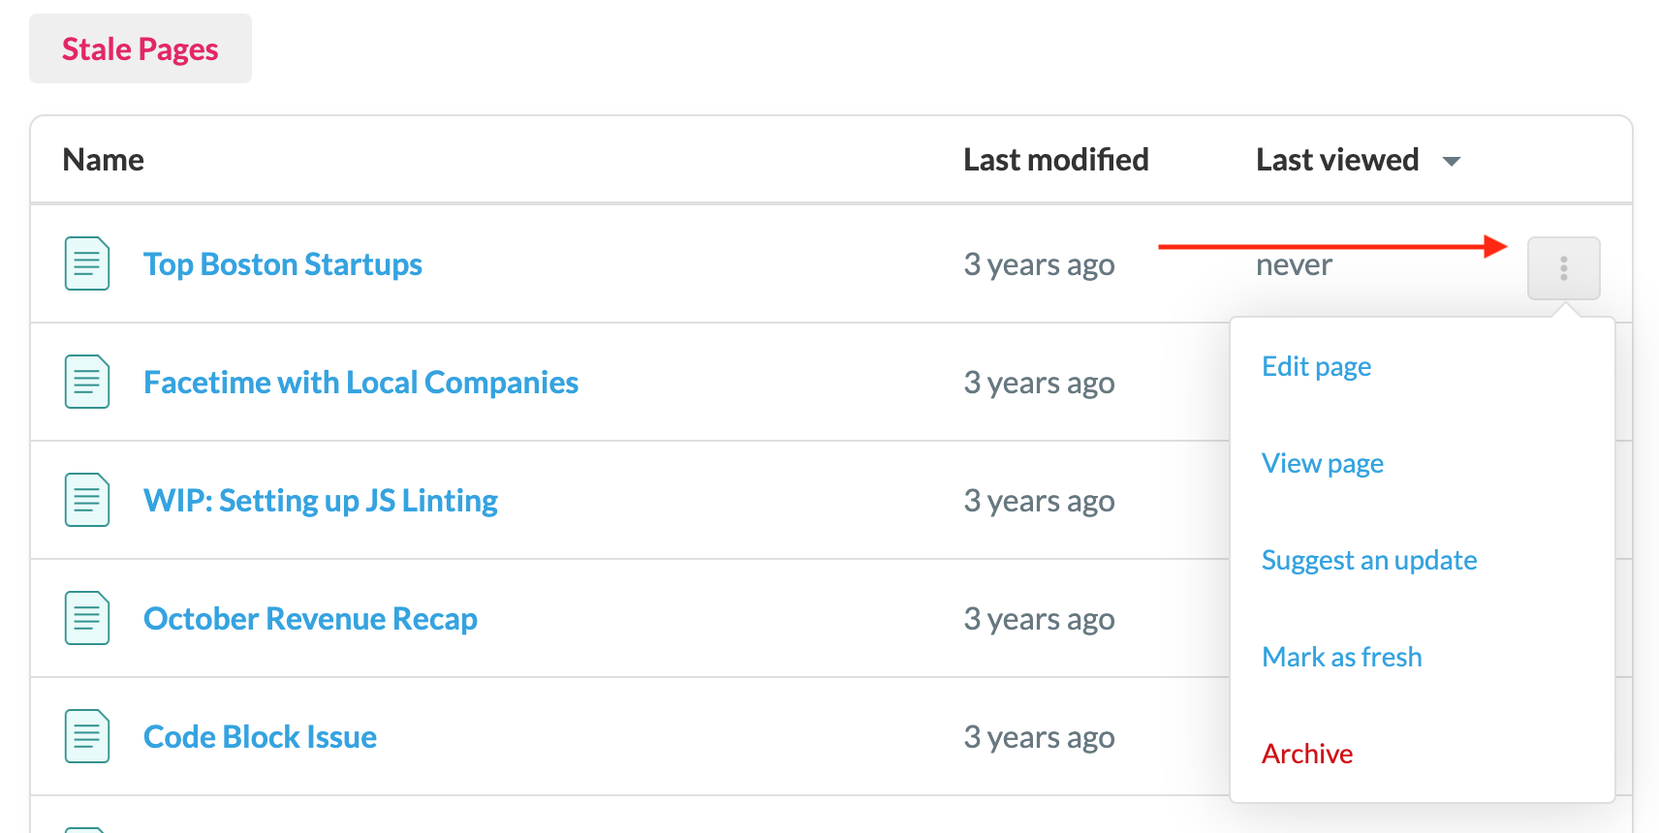
Task: Sort the table by Name column
Action: [103, 160]
